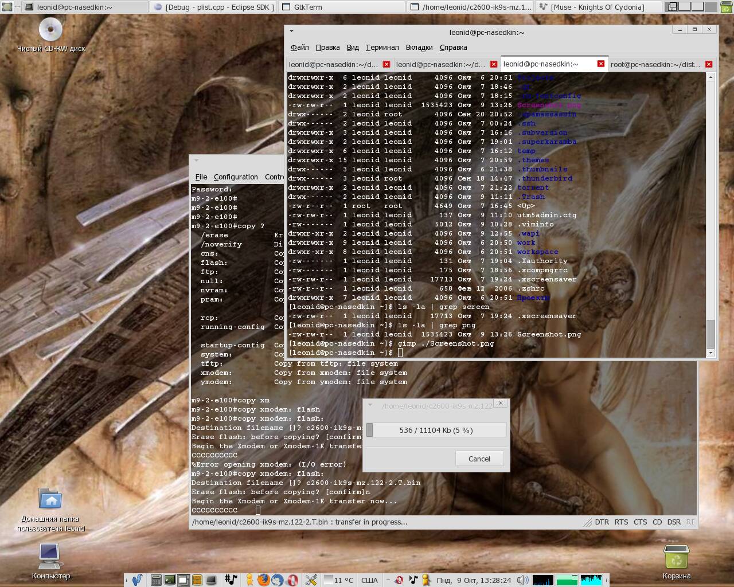This screenshot has height=587, width=734.
Task: Launch the music note player icon in panel
Action: (231, 580)
